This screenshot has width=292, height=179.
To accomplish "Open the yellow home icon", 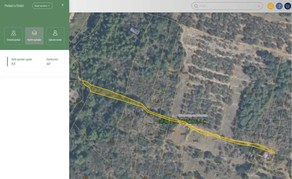I will click(x=270, y=6).
